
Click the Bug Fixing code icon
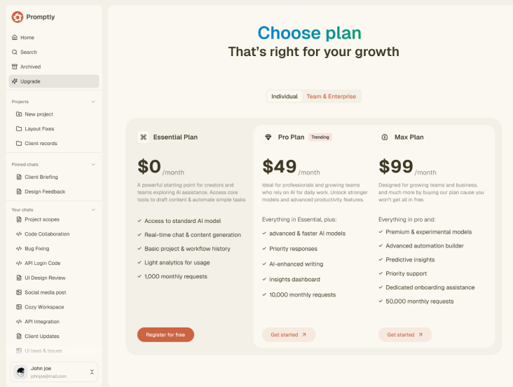tap(19, 248)
